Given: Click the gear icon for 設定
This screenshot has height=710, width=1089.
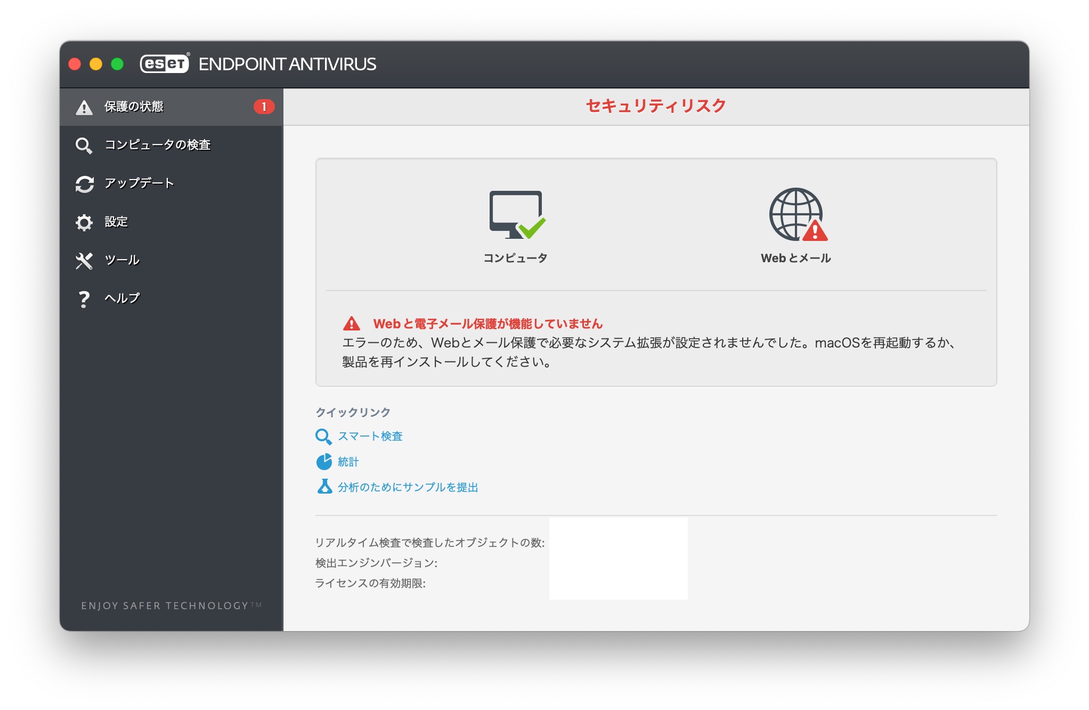Looking at the screenshot, I should click(84, 222).
